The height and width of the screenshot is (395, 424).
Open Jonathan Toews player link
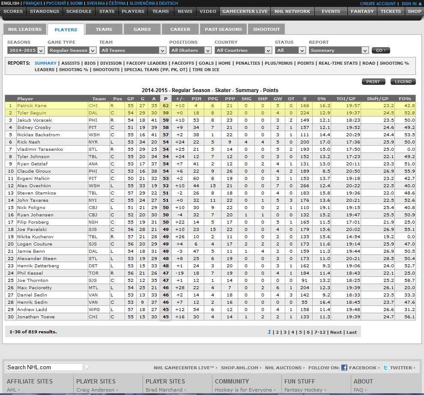tap(36, 317)
